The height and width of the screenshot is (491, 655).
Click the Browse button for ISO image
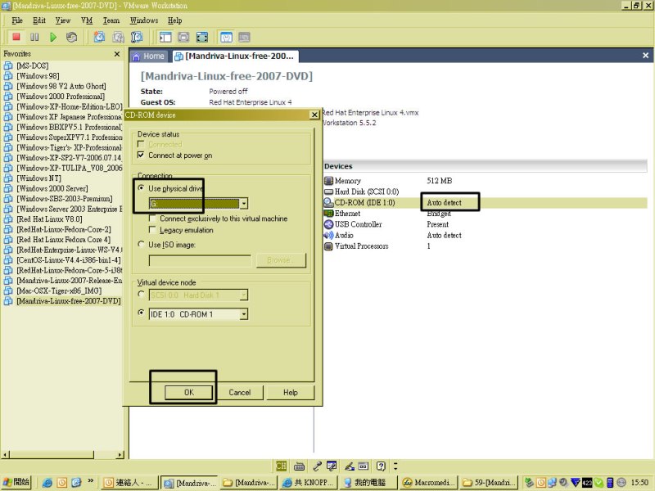pyautogui.click(x=281, y=260)
